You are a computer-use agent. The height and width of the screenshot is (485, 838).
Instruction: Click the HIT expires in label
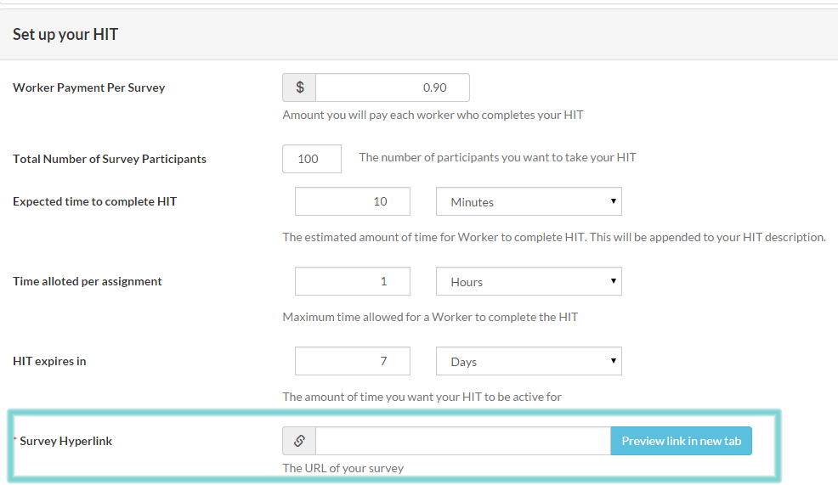click(49, 361)
